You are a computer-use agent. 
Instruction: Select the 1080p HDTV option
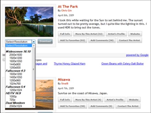[x=13, y=96]
